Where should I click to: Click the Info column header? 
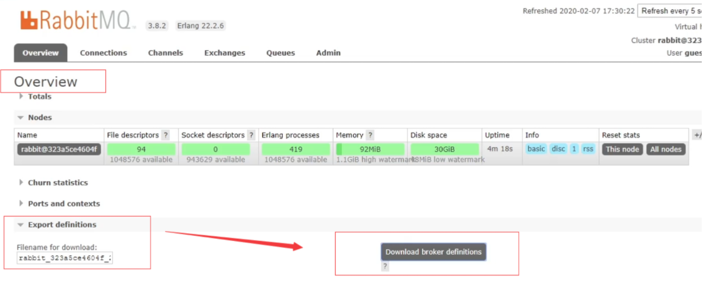point(532,135)
